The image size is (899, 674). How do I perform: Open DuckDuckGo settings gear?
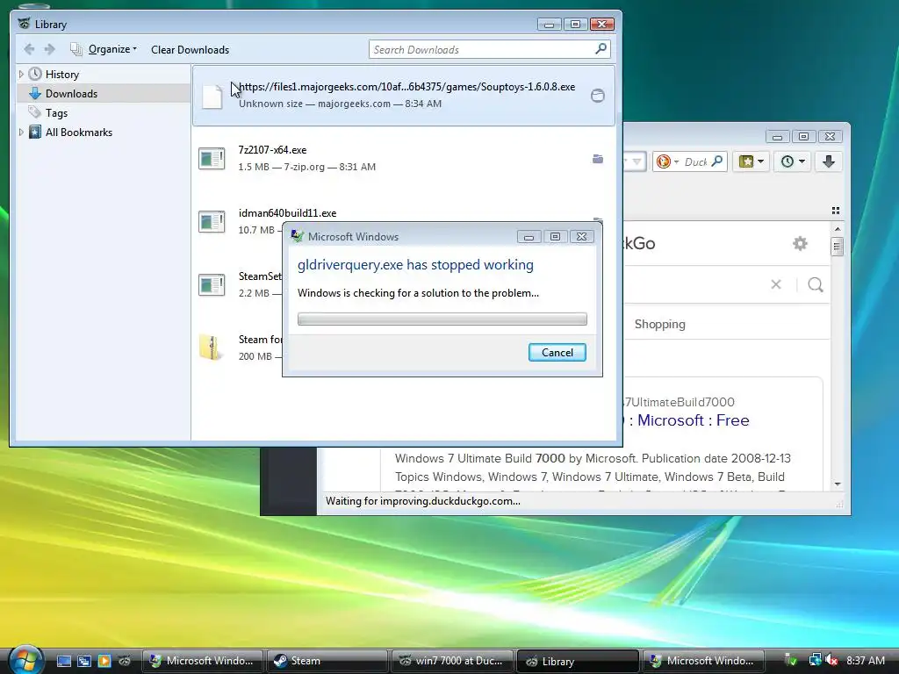[800, 244]
